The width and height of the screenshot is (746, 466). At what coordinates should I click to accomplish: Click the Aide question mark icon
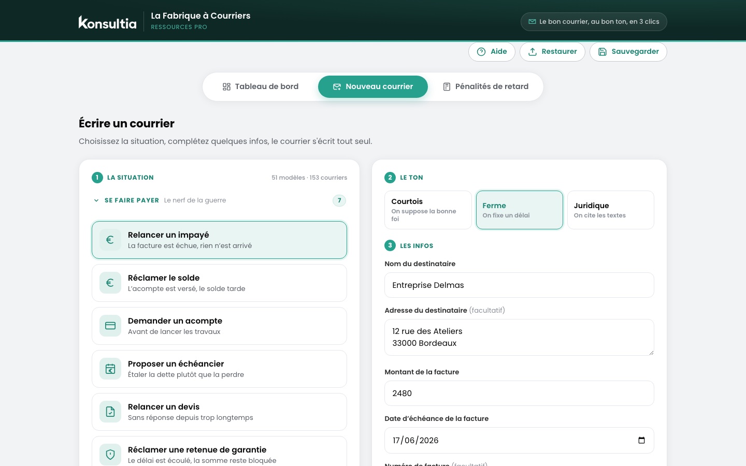pyautogui.click(x=481, y=52)
